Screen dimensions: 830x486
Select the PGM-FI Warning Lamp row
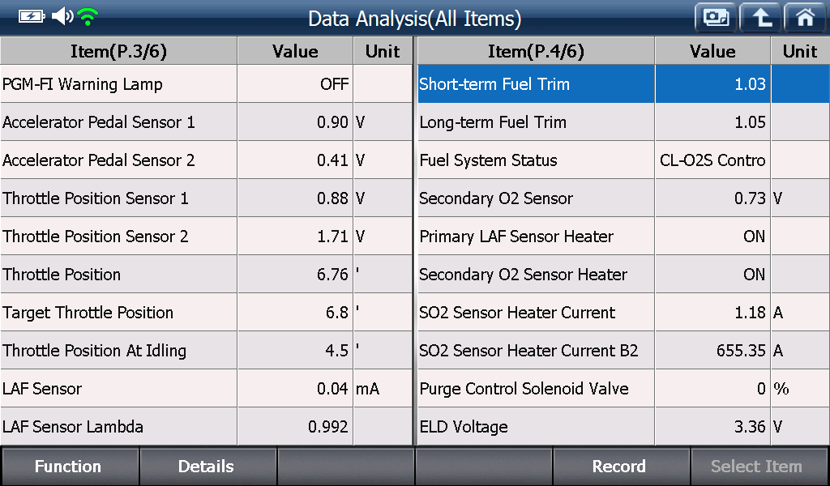pos(207,84)
